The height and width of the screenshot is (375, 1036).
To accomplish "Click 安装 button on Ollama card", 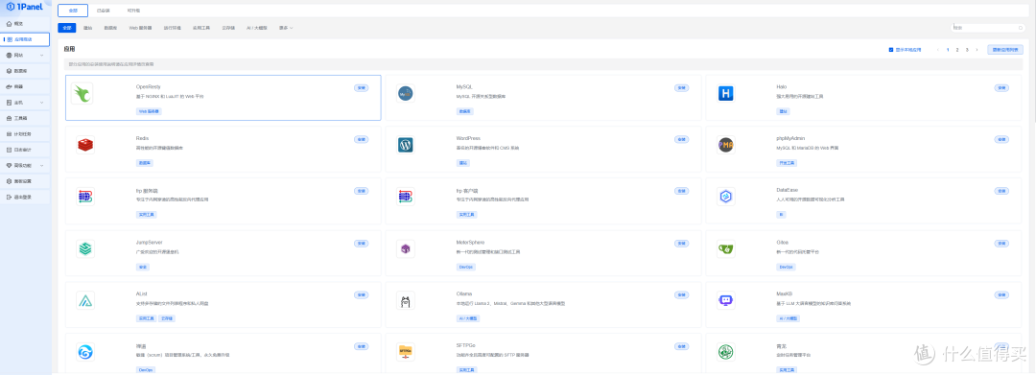I will click(x=681, y=294).
